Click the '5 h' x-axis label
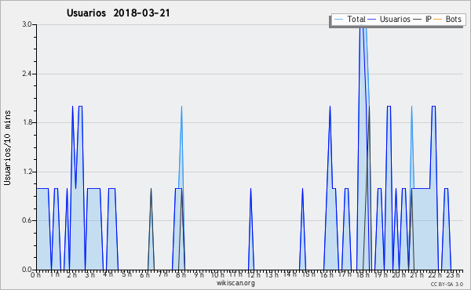 tap(126, 274)
